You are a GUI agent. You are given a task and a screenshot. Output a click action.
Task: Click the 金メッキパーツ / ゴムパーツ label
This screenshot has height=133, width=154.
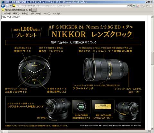pyautogui.click(x=105, y=51)
